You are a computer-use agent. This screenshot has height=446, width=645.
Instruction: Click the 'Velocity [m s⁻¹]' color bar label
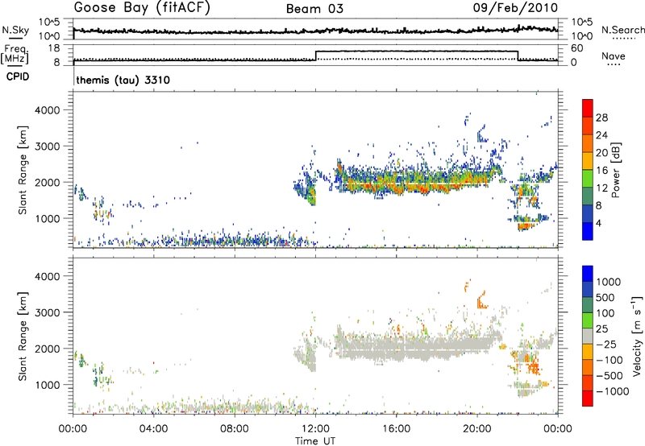[637, 336]
